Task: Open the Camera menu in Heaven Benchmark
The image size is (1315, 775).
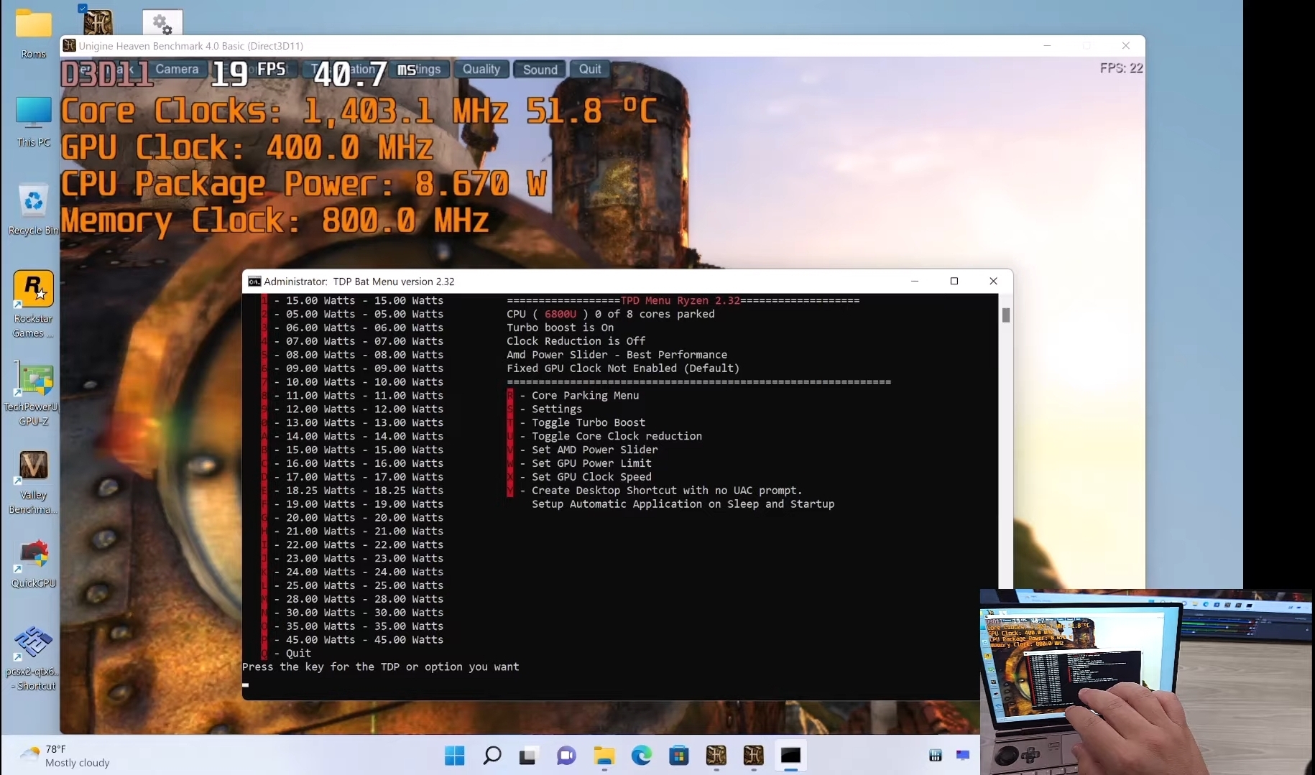Action: click(177, 69)
